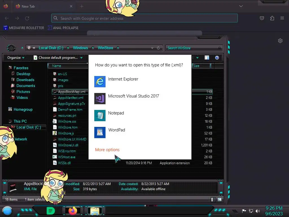Select DemoFrame.htm file
Image resolution: width=289 pixels, height=217 pixels.
(70, 109)
